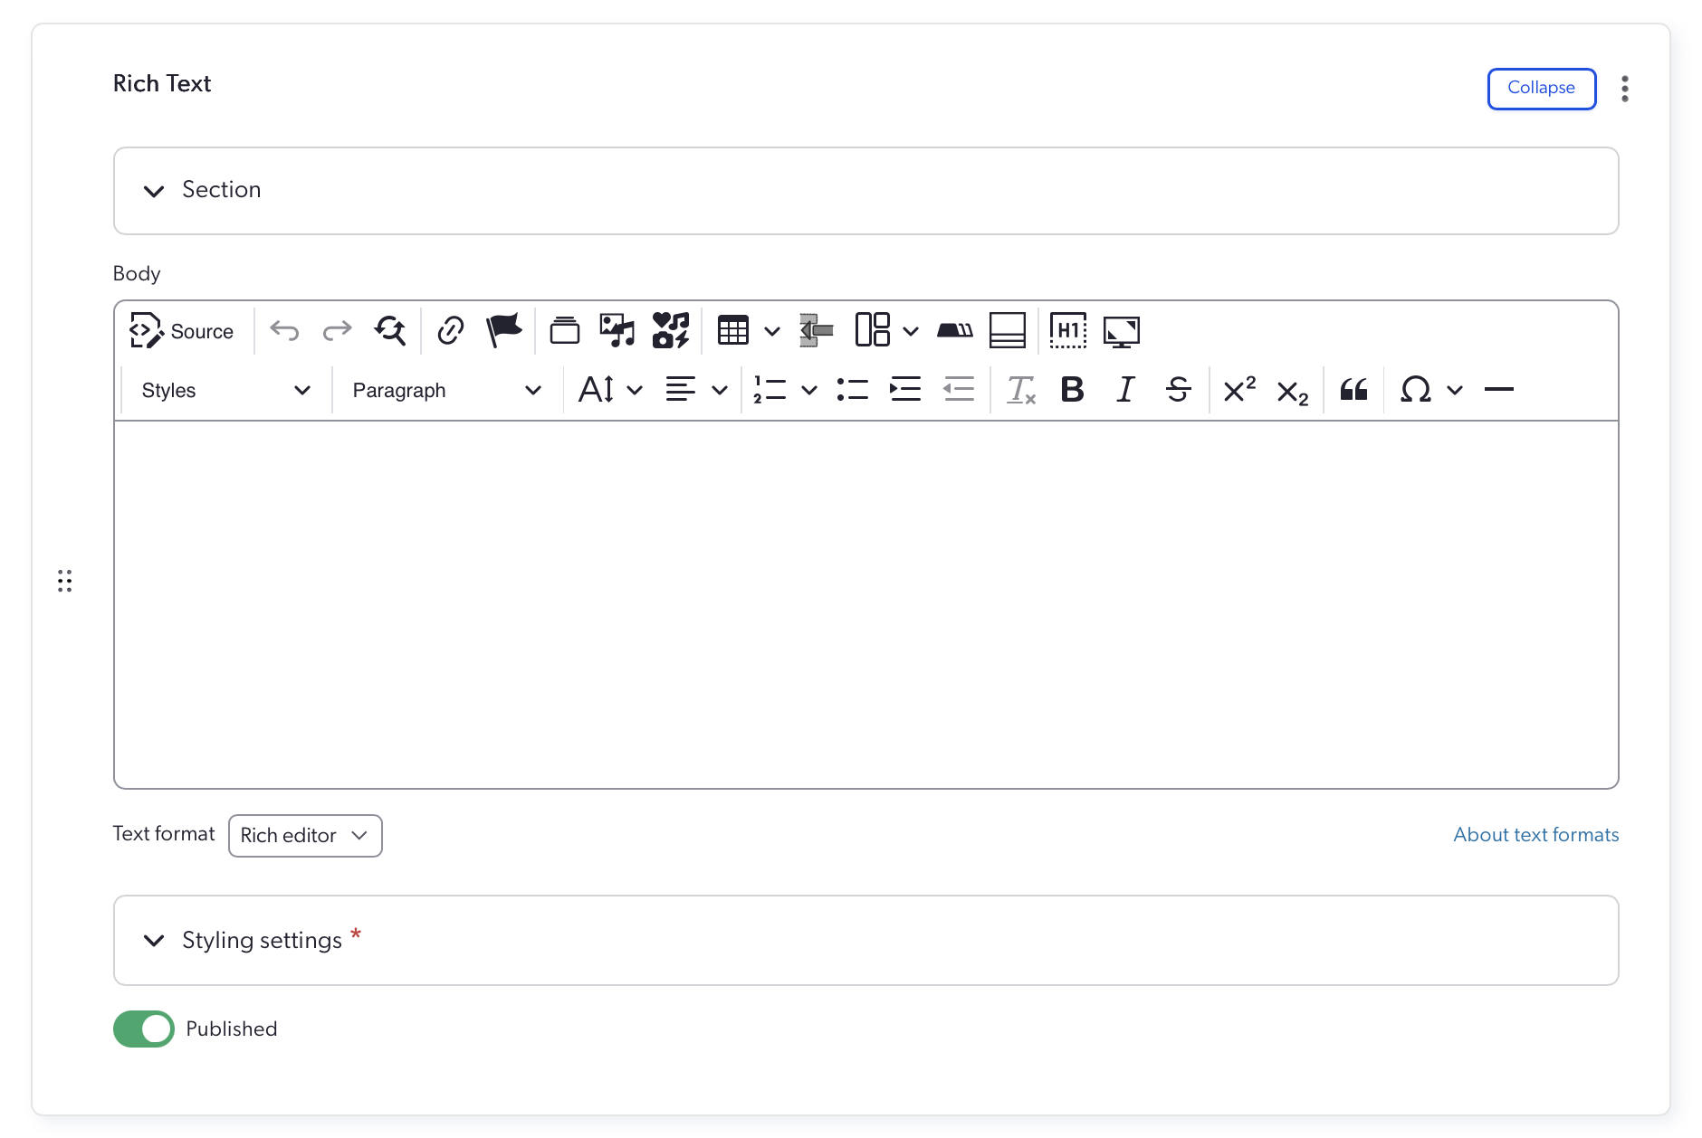Image resolution: width=1702 pixels, height=1138 pixels.
Task: Insert special character with omega icon
Action: coord(1416,391)
